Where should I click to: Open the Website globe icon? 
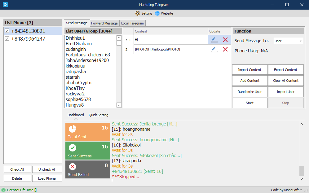(157, 13)
